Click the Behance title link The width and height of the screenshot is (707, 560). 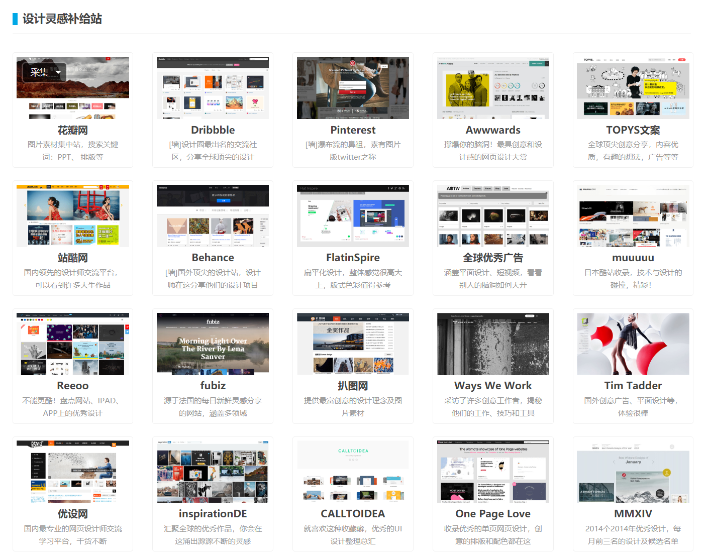click(213, 258)
